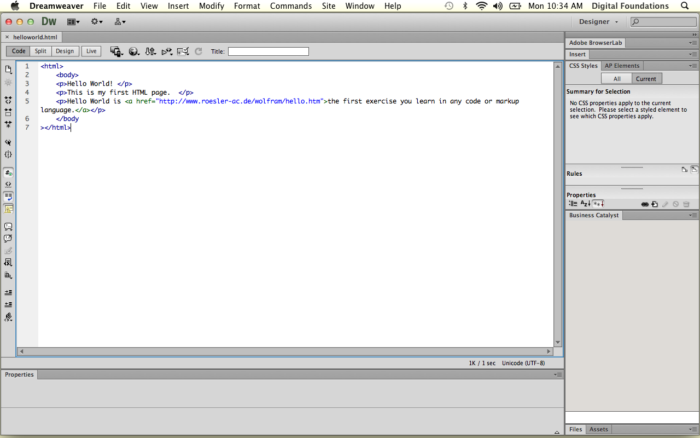The image size is (700, 438).
Task: Click the Format Source Code icon
Action: pyautogui.click(x=8, y=317)
